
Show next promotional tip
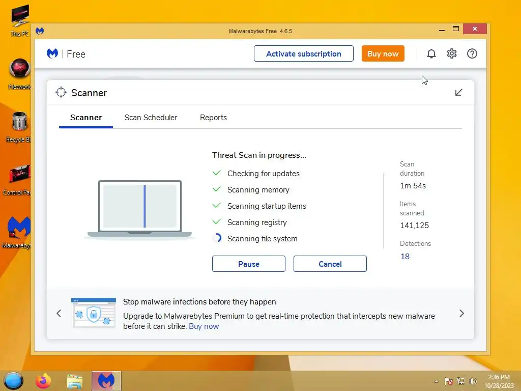point(461,313)
